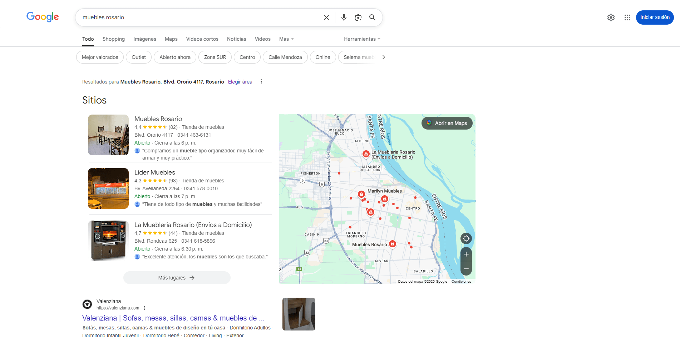Apply the Outlet filter chip
This screenshot has width=680, height=338.
click(x=139, y=57)
